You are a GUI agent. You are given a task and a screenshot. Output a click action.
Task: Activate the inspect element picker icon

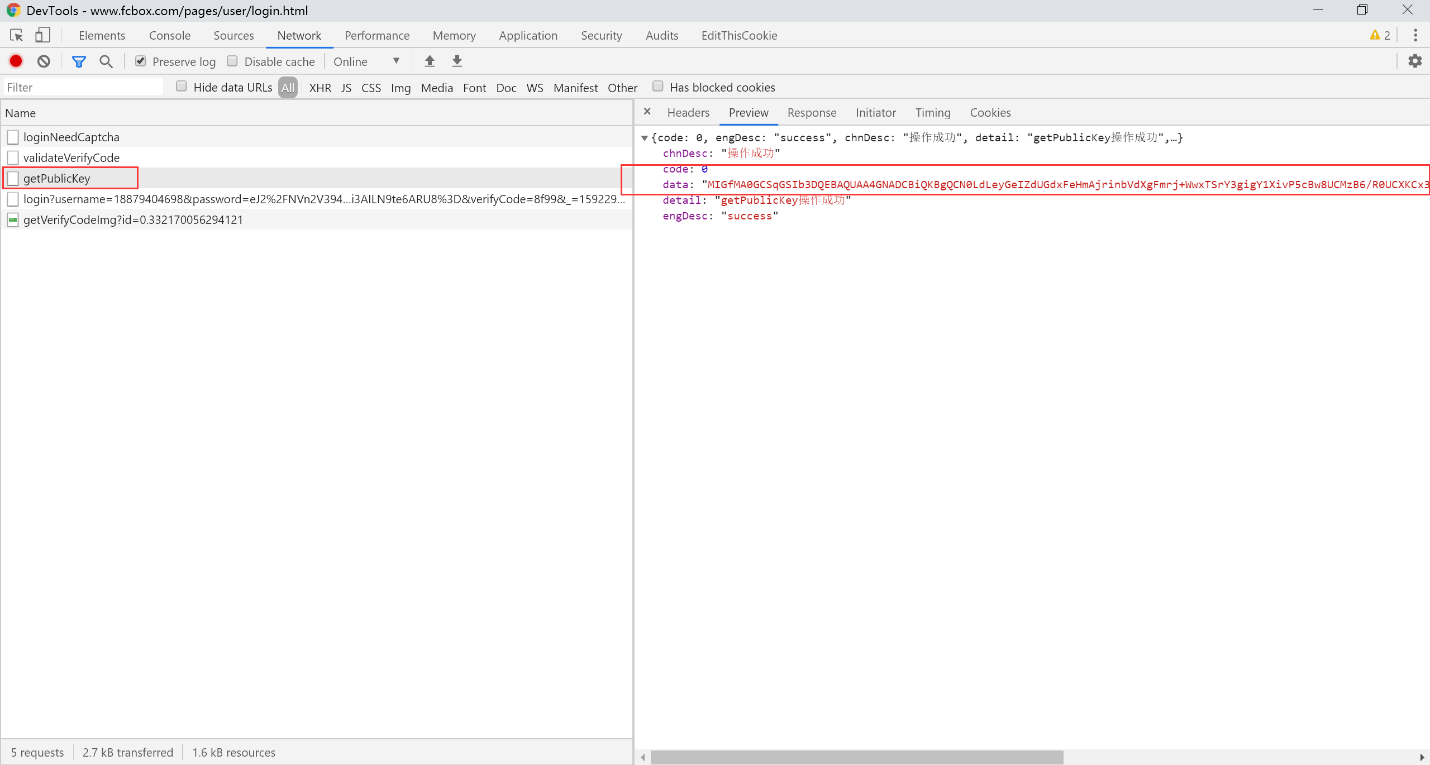point(16,35)
